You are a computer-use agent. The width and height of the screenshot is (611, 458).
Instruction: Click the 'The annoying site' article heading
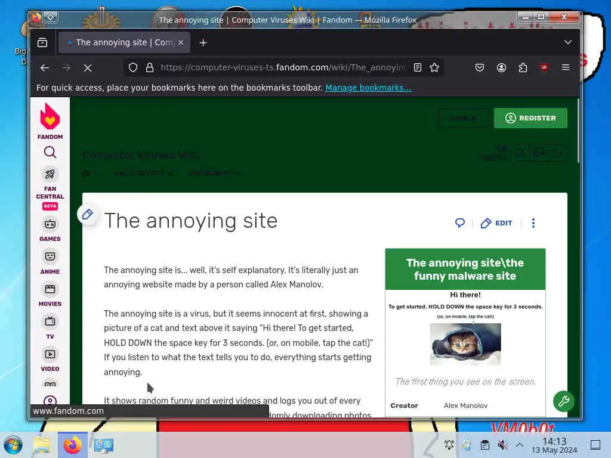191,221
